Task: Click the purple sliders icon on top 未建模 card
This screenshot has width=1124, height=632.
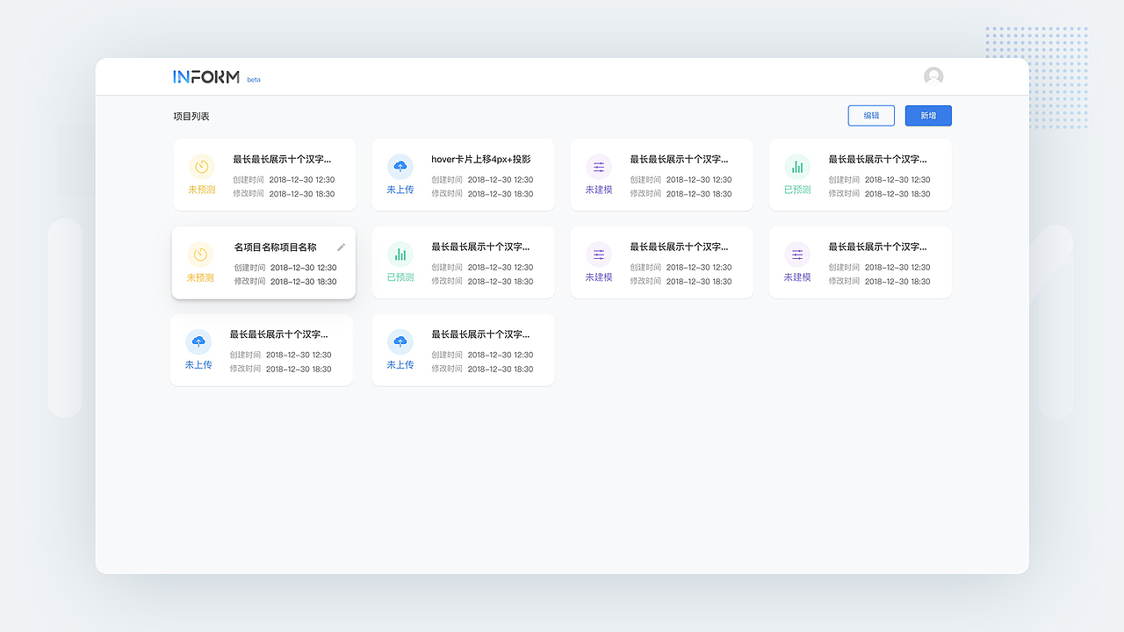Action: click(598, 166)
